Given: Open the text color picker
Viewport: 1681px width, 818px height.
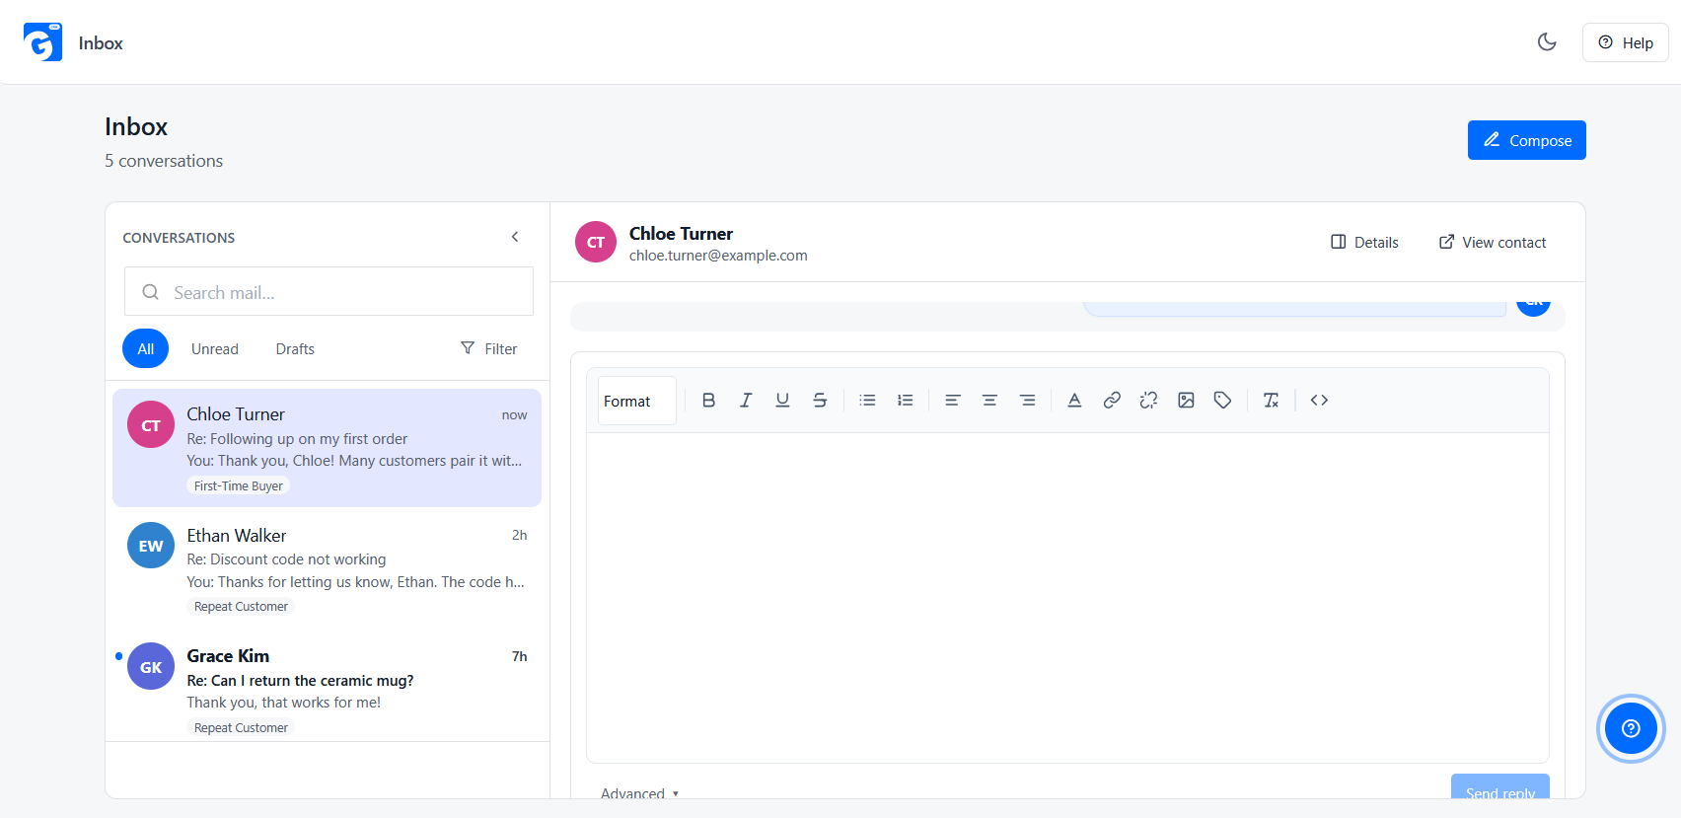Looking at the screenshot, I should [x=1074, y=400].
